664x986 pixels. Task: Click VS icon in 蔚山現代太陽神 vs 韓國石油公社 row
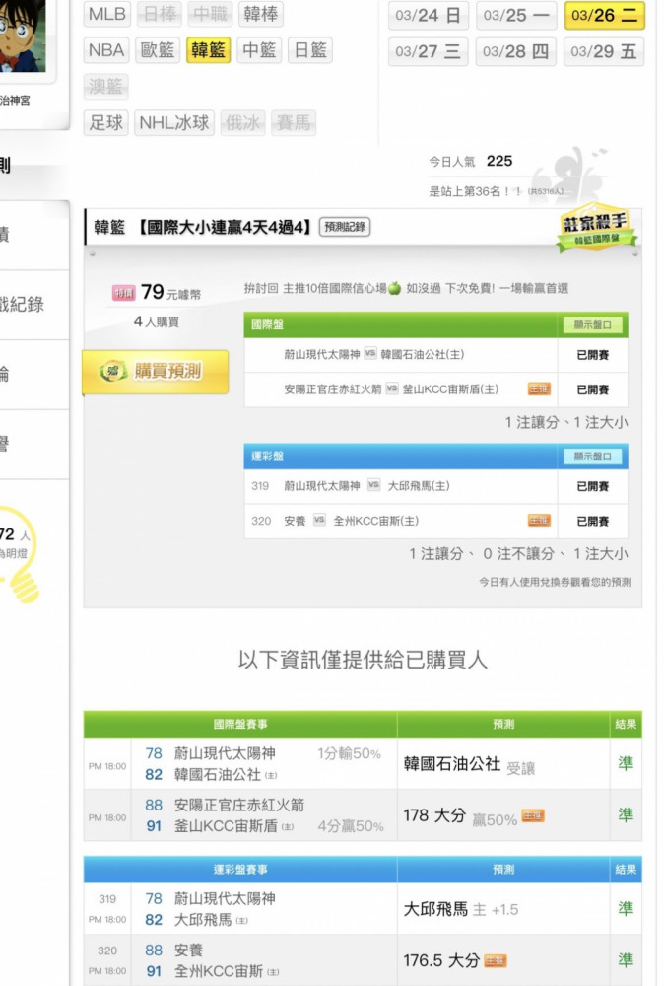[370, 353]
